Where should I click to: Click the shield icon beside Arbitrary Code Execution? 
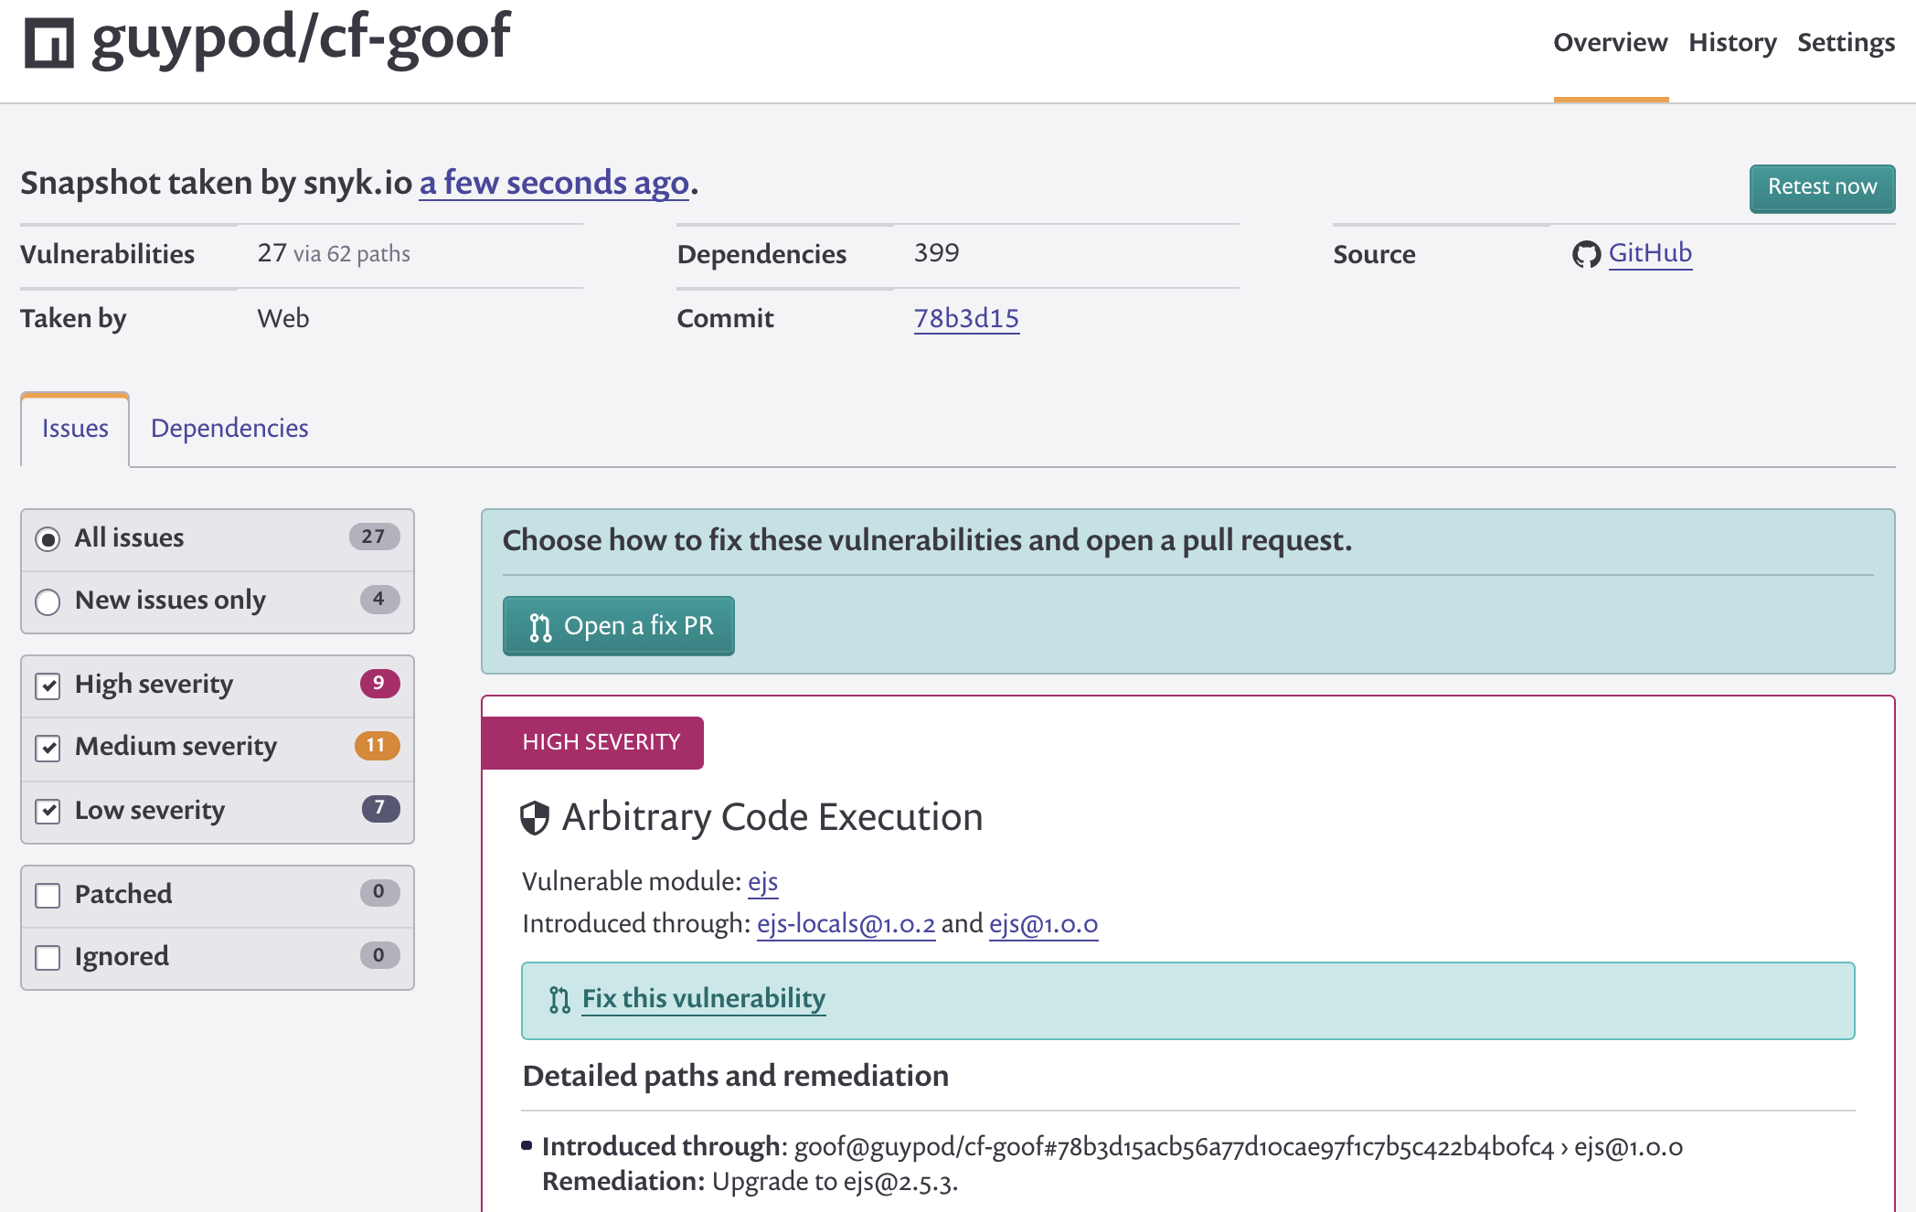535,817
